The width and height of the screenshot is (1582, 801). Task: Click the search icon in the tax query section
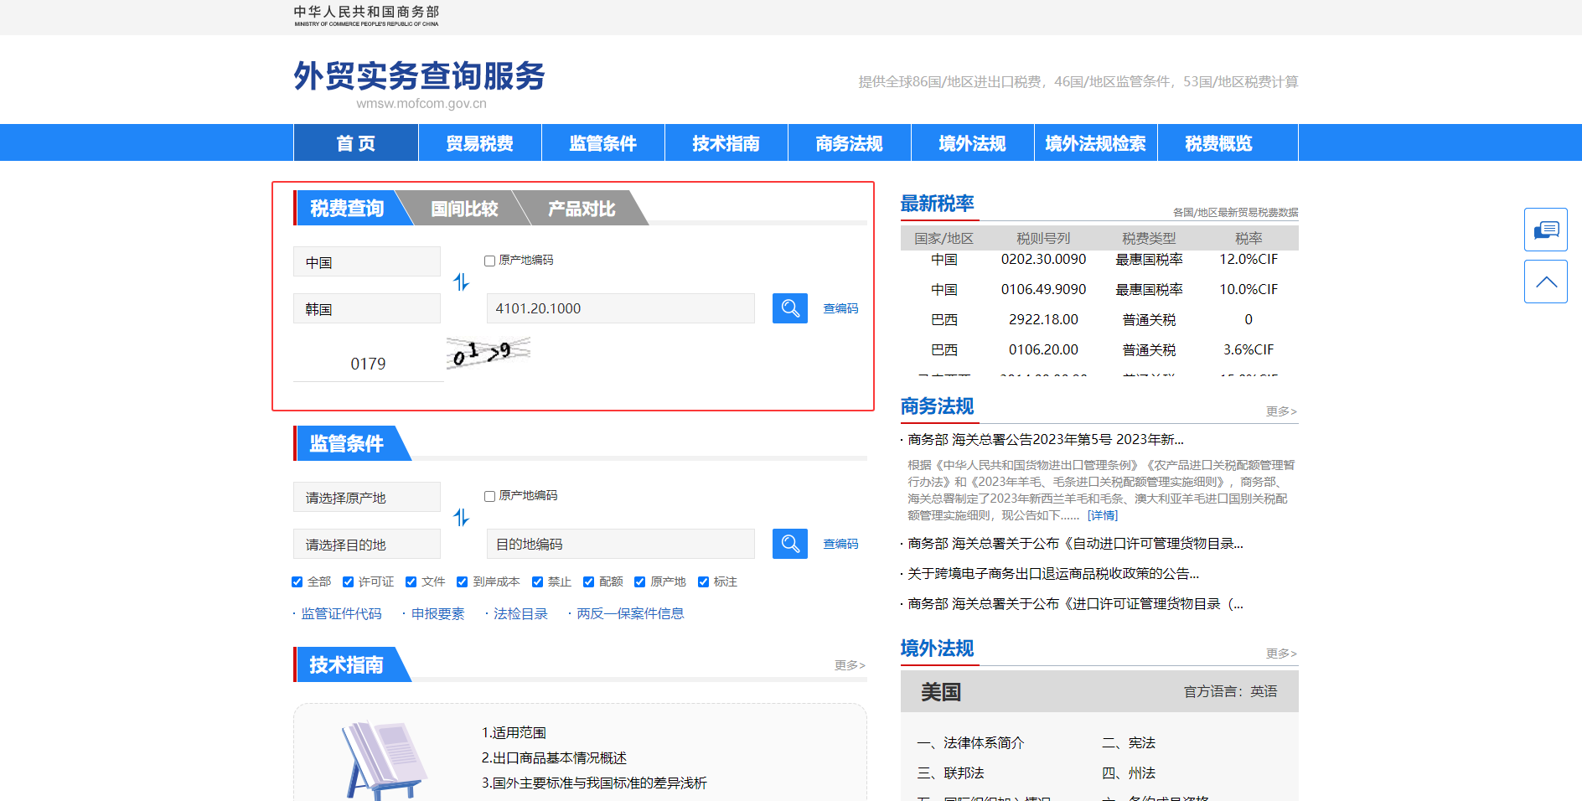789,308
